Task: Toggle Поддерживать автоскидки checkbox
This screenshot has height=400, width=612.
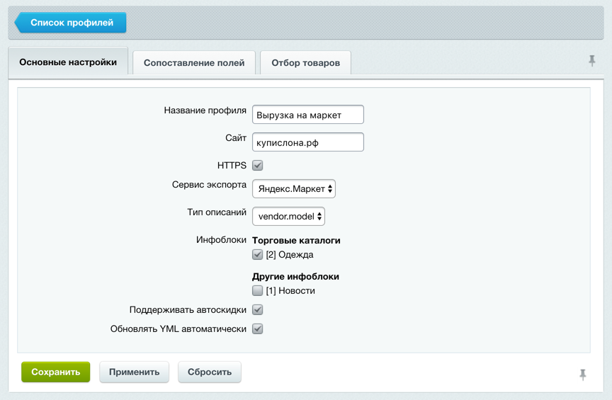Action: (x=258, y=310)
